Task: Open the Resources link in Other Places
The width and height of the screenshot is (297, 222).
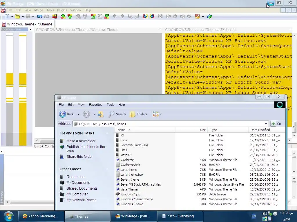Action: [75, 177]
